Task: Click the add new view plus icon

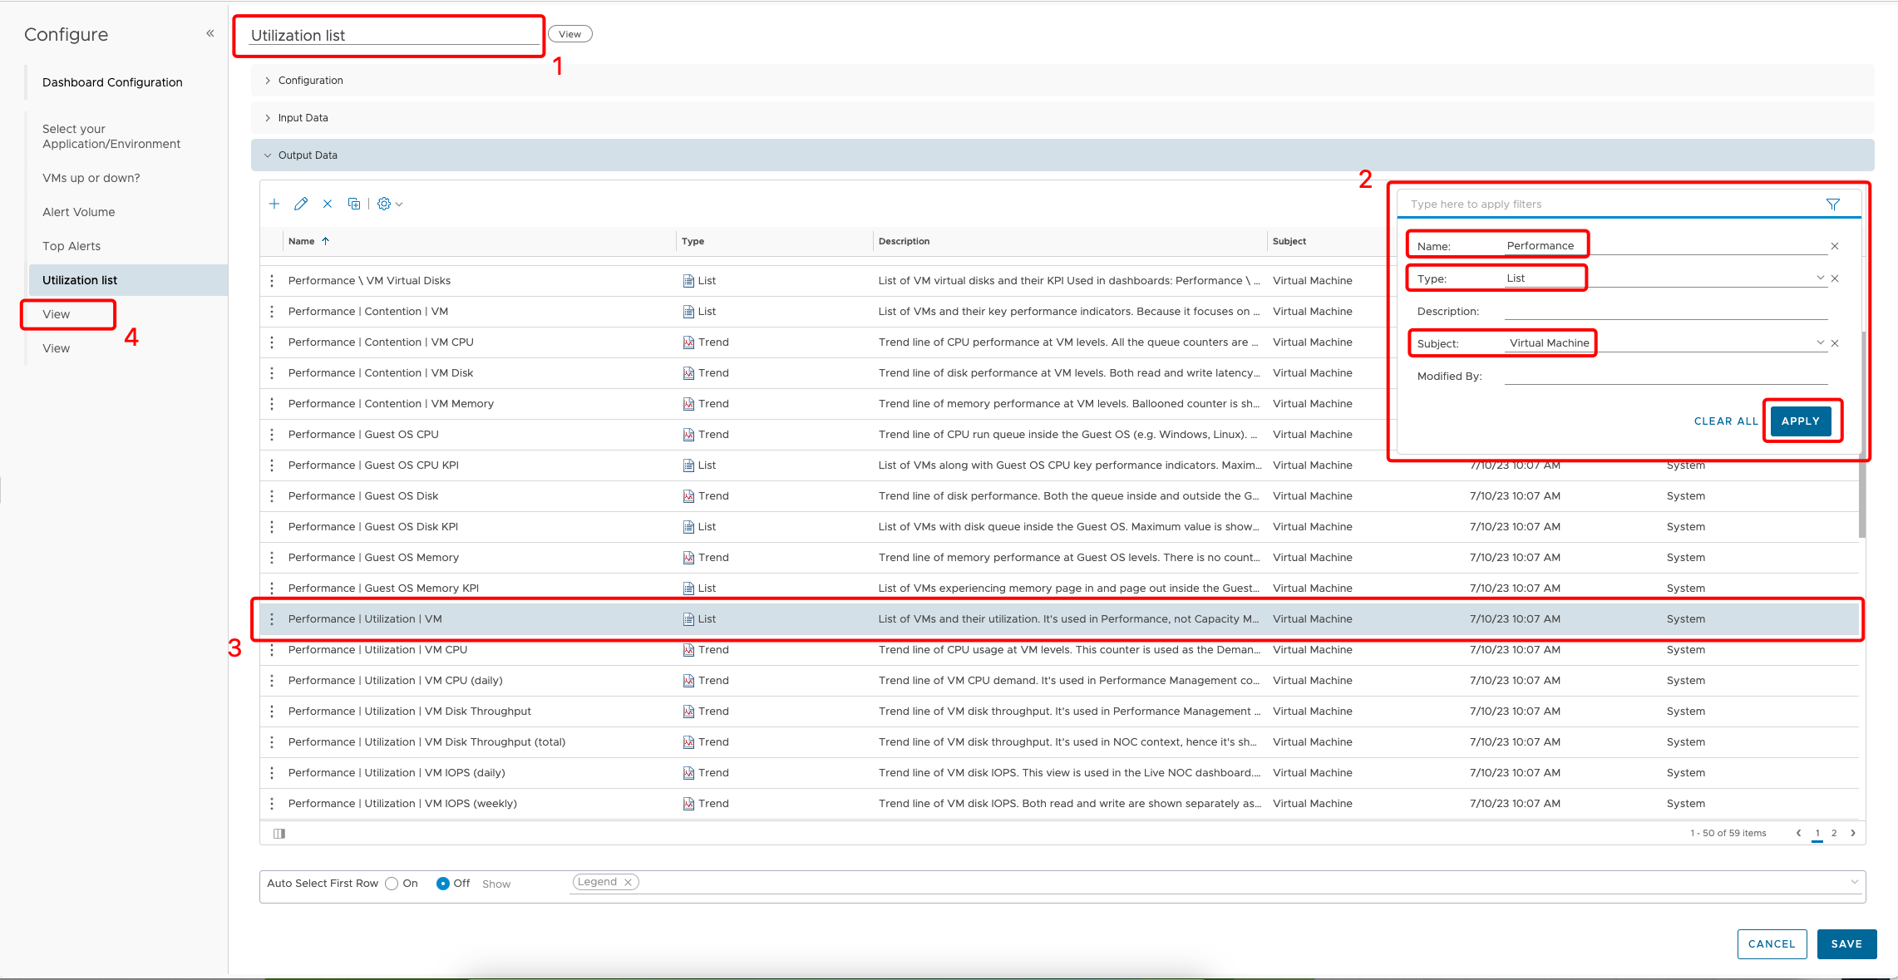Action: point(274,203)
